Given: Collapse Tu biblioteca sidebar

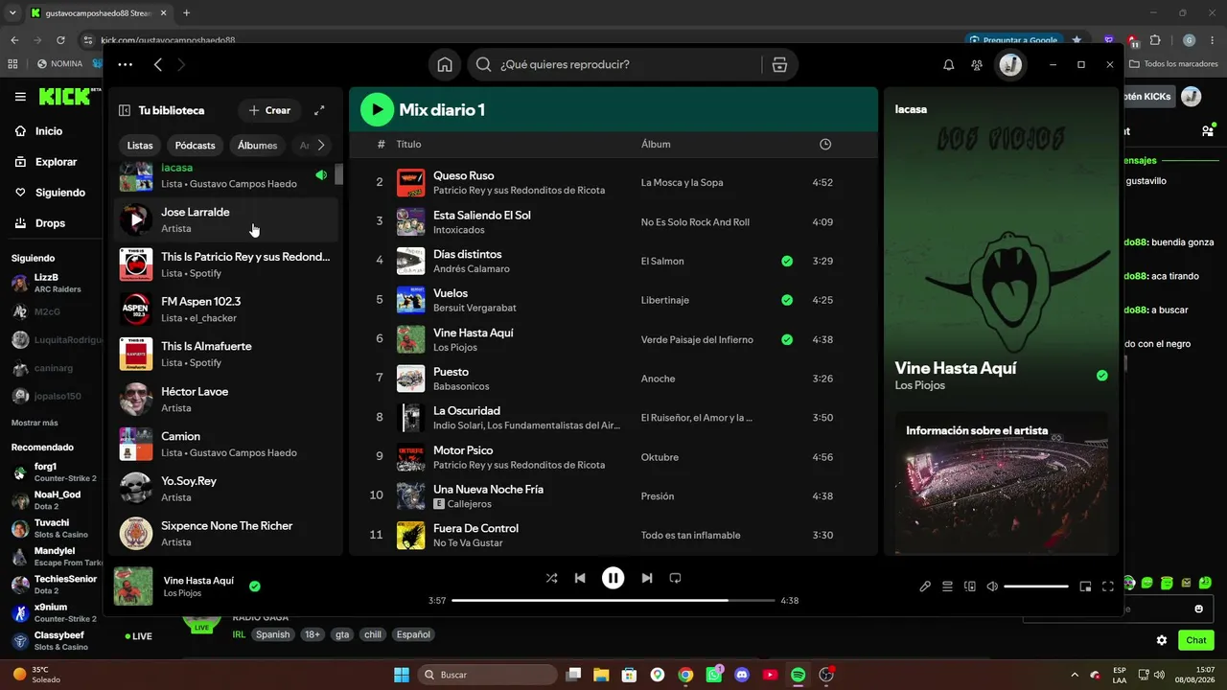Looking at the screenshot, I should (125, 110).
